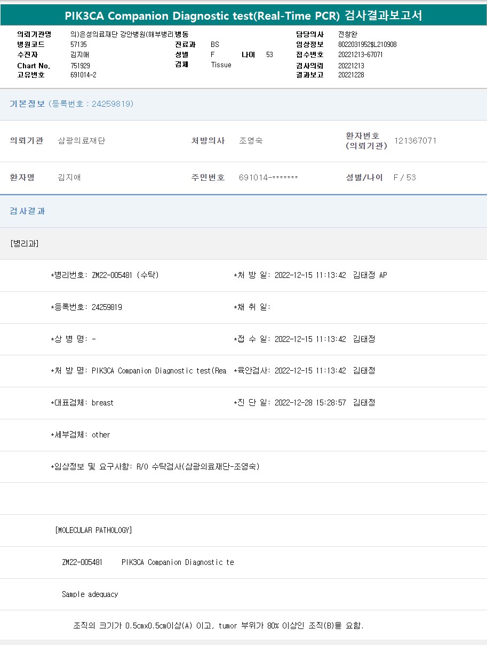Click the [병리과] section label

tap(24, 244)
